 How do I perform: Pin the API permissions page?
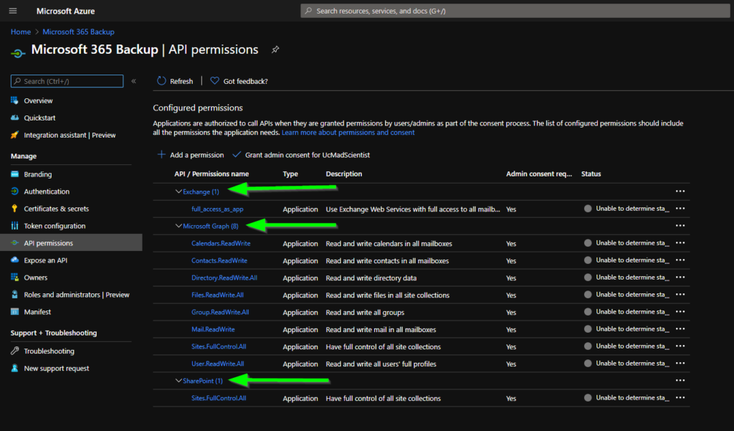(275, 49)
